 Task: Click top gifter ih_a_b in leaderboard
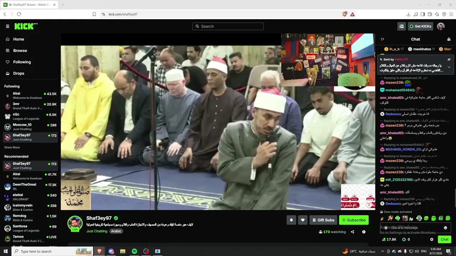(394, 49)
